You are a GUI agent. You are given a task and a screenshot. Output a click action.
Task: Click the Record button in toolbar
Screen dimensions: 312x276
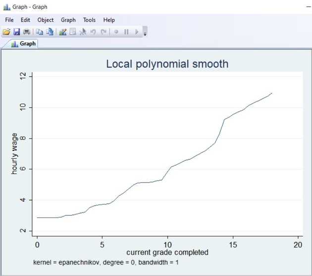116,32
